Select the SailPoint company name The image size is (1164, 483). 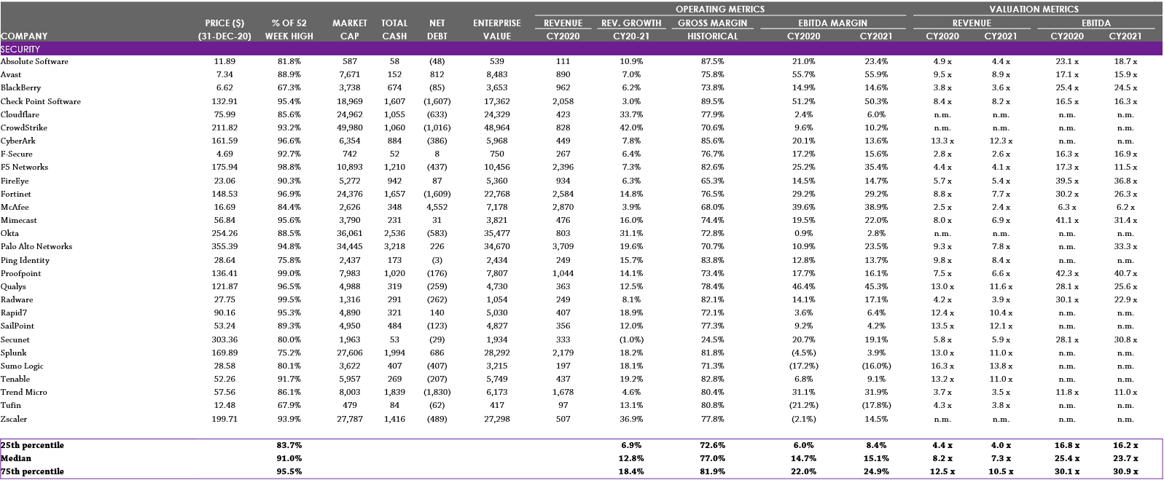[x=17, y=326]
